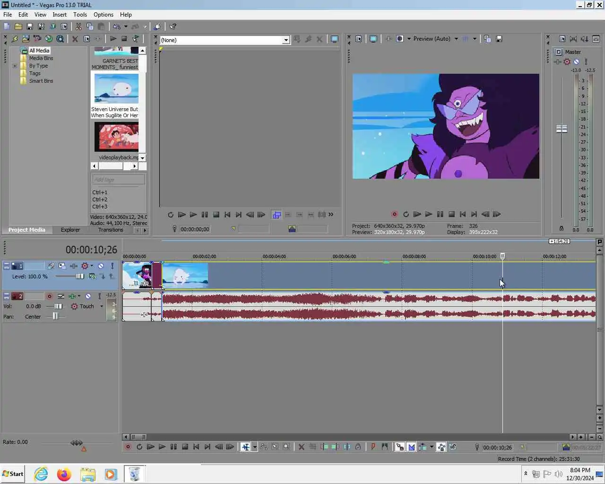Switch to the Explorer tab
605x484 pixels.
[x=70, y=230]
